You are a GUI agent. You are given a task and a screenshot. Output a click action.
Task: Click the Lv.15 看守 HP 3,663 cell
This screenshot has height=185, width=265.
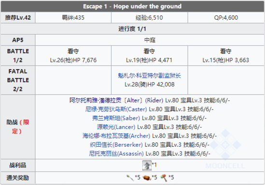click(x=226, y=56)
